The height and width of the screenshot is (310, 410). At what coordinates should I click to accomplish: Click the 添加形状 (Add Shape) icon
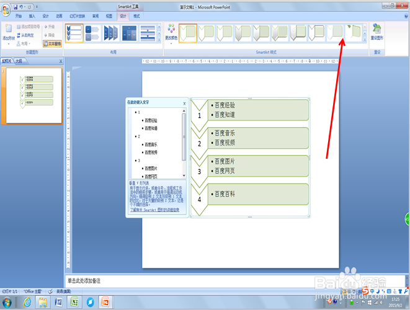pos(9,29)
